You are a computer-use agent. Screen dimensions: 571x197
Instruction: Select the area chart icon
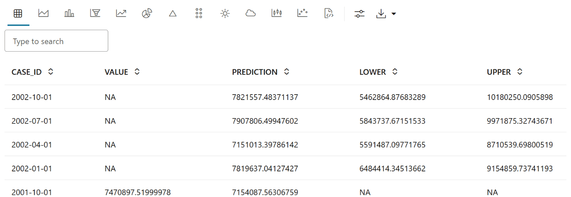pyautogui.click(x=44, y=14)
